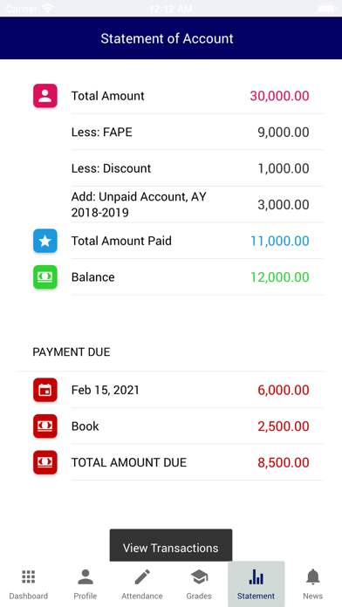Viewport: 342px width, 607px height.
Task: Select the Add: Unpaid Account, AY 2018-2019 label
Action: click(139, 204)
